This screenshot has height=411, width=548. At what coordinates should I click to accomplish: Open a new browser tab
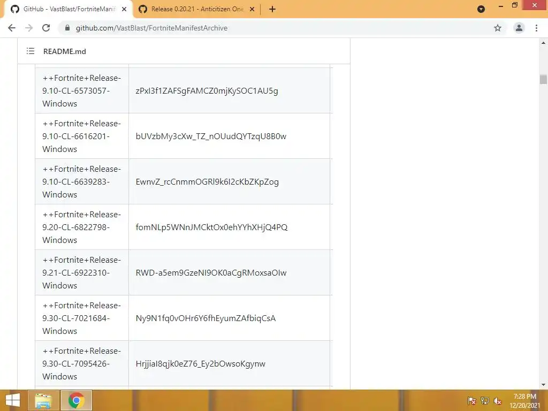click(272, 9)
